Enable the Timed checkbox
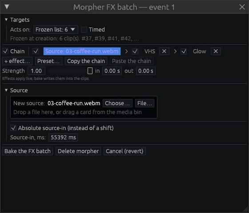The height and width of the screenshot is (213, 249). pyautogui.click(x=84, y=29)
